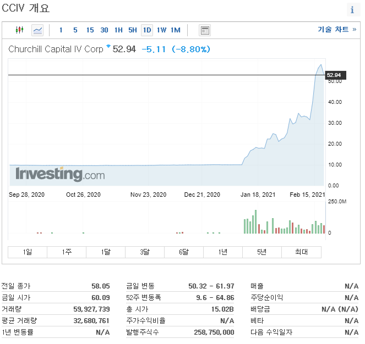Click the 250.0M volume axis label
365x344 pixels.
[337, 202]
